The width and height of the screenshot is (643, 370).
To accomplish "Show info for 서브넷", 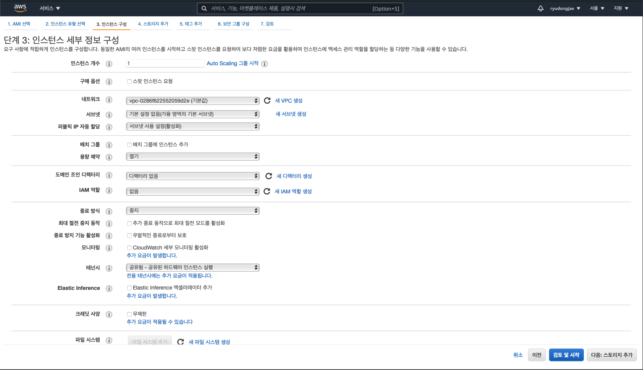I will [x=109, y=115].
